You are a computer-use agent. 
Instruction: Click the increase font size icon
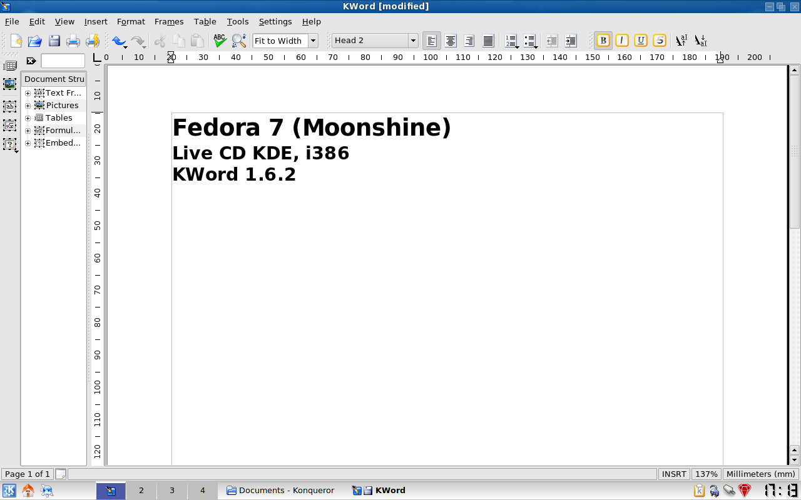681,41
